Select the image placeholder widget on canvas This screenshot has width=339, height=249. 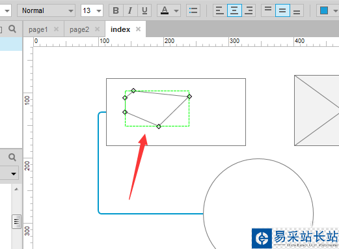click(x=317, y=110)
